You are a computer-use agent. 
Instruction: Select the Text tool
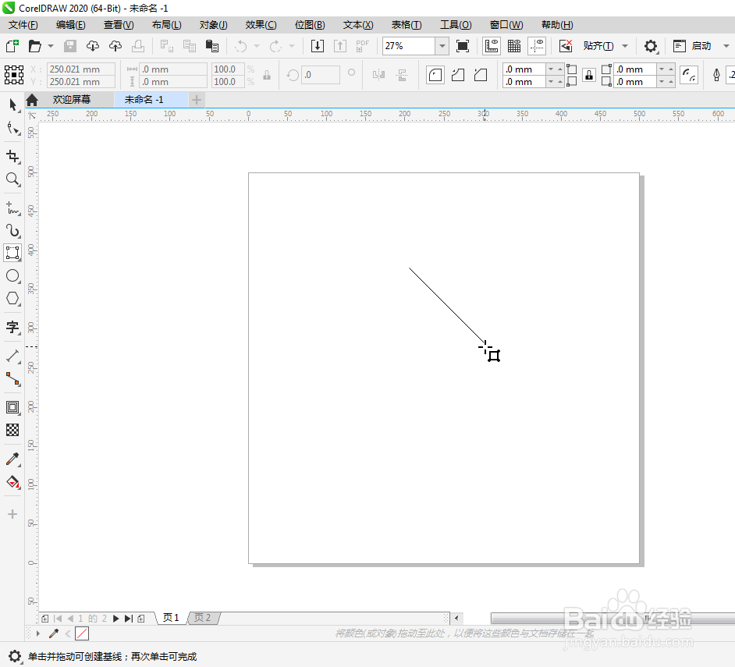pyautogui.click(x=12, y=327)
